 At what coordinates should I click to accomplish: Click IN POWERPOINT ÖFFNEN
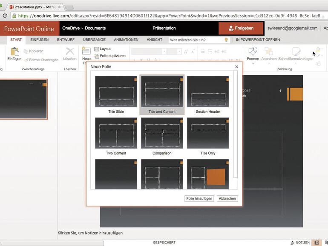pyautogui.click(x=258, y=40)
